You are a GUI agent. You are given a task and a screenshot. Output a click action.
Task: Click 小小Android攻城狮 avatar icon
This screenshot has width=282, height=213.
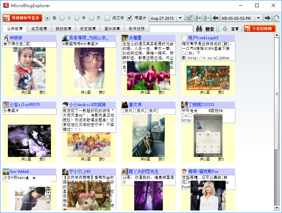65,105
